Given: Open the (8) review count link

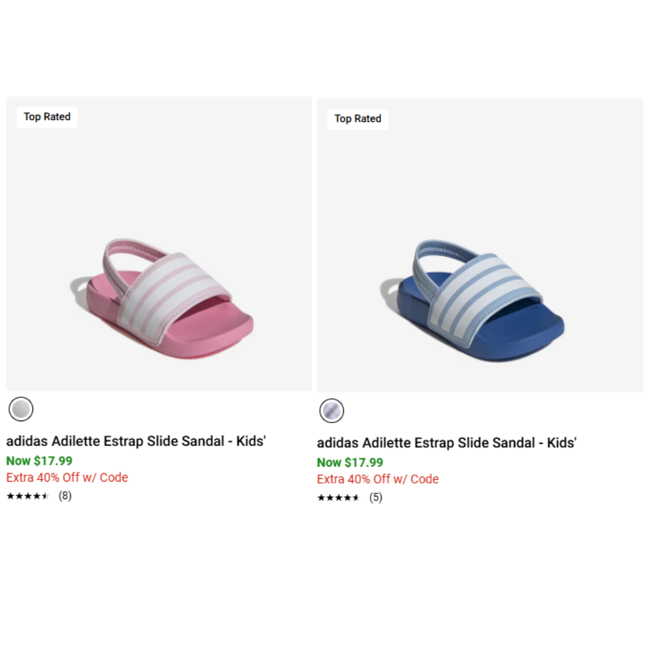Looking at the screenshot, I should (x=65, y=496).
